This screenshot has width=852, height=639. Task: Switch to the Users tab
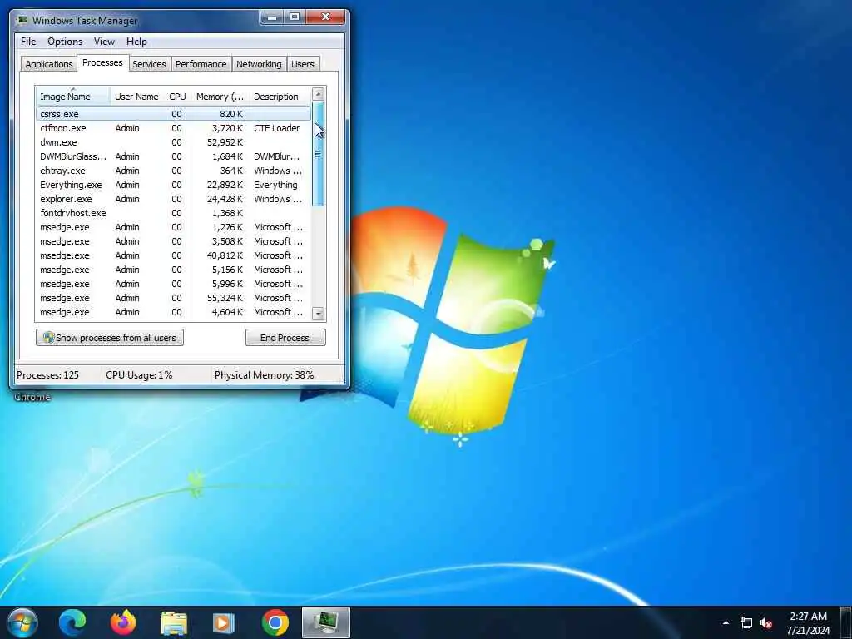coord(302,64)
